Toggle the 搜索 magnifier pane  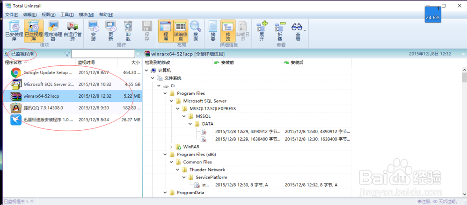pos(196,31)
